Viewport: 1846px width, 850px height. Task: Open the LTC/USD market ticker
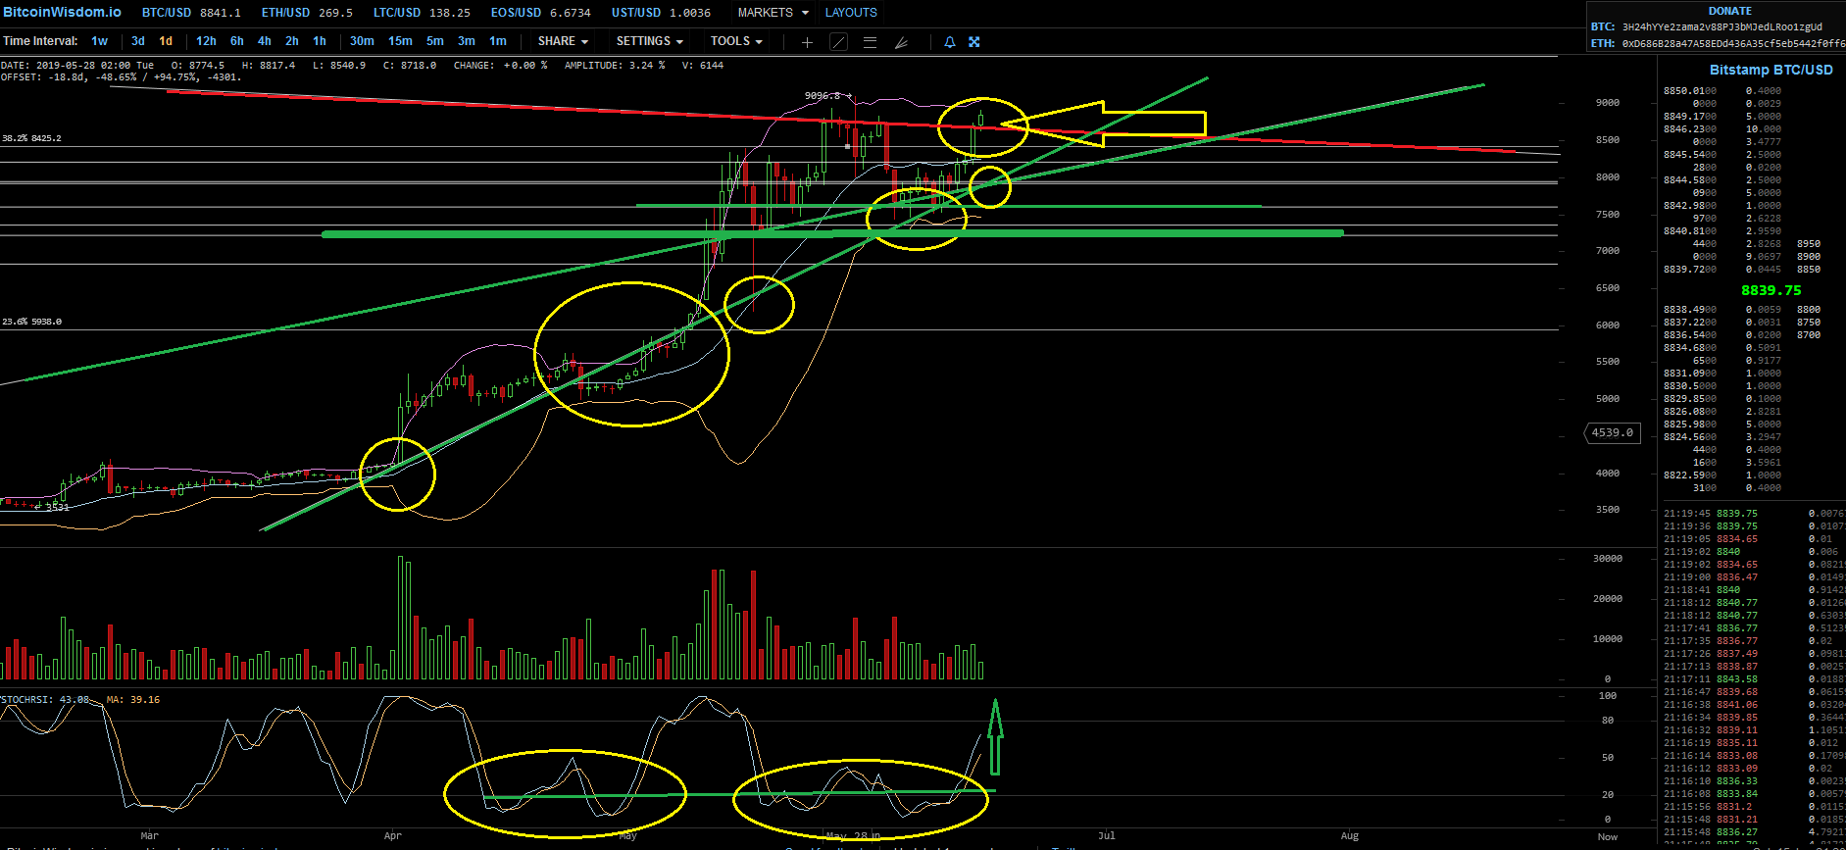click(x=422, y=13)
